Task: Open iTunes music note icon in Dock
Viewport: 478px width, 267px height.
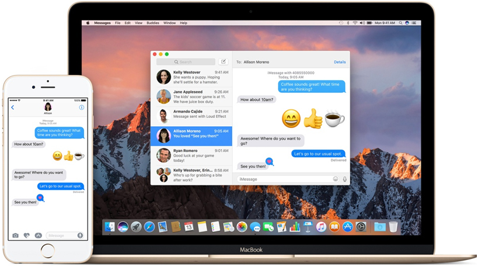Action: click(321, 227)
